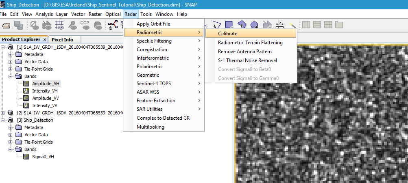Choose Calibrate from the Radiometric submenu

227,34
